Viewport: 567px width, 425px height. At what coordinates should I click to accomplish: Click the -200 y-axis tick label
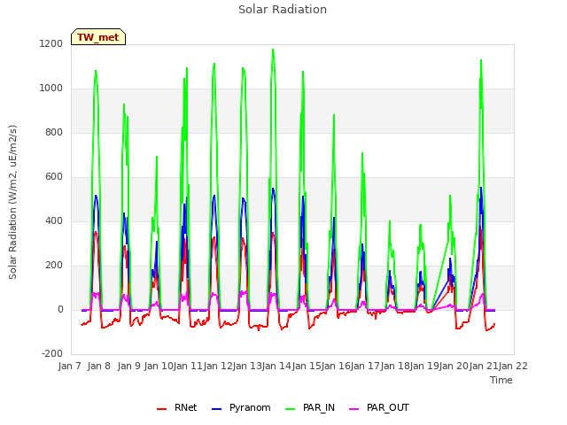52,354
